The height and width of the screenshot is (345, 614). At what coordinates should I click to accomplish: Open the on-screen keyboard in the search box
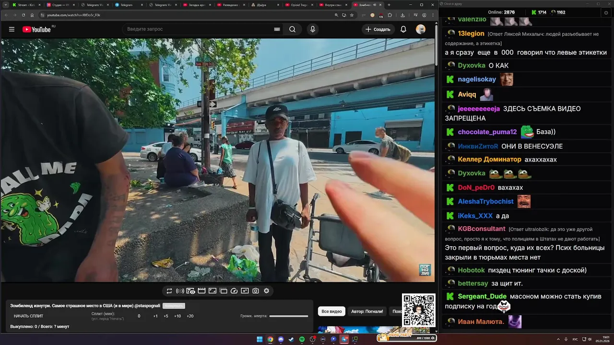click(x=277, y=29)
